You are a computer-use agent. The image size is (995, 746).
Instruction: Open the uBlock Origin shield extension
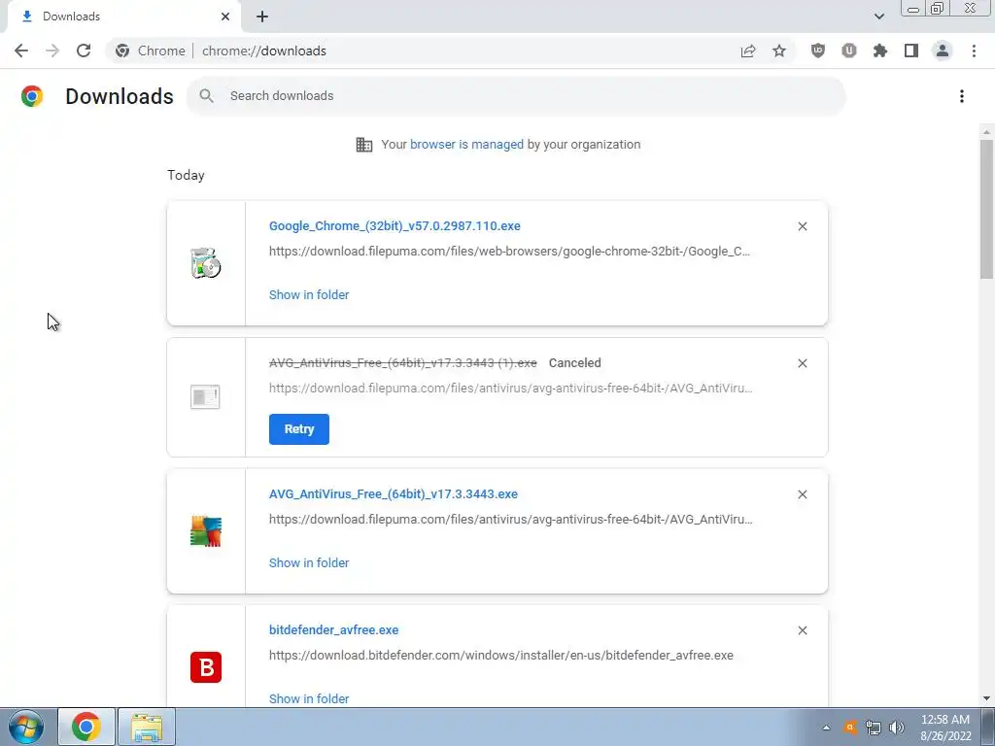tap(818, 51)
